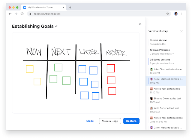Bookmark the page using the star icon
The width and height of the screenshot is (192, 139).
coord(168,14)
